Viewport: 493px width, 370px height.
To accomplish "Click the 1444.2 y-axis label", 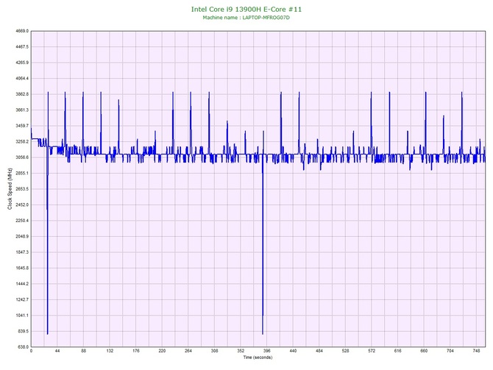I will coord(22,284).
